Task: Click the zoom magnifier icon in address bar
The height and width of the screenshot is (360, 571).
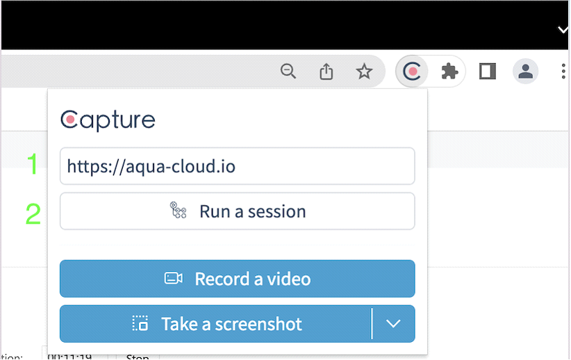Action: (x=288, y=71)
